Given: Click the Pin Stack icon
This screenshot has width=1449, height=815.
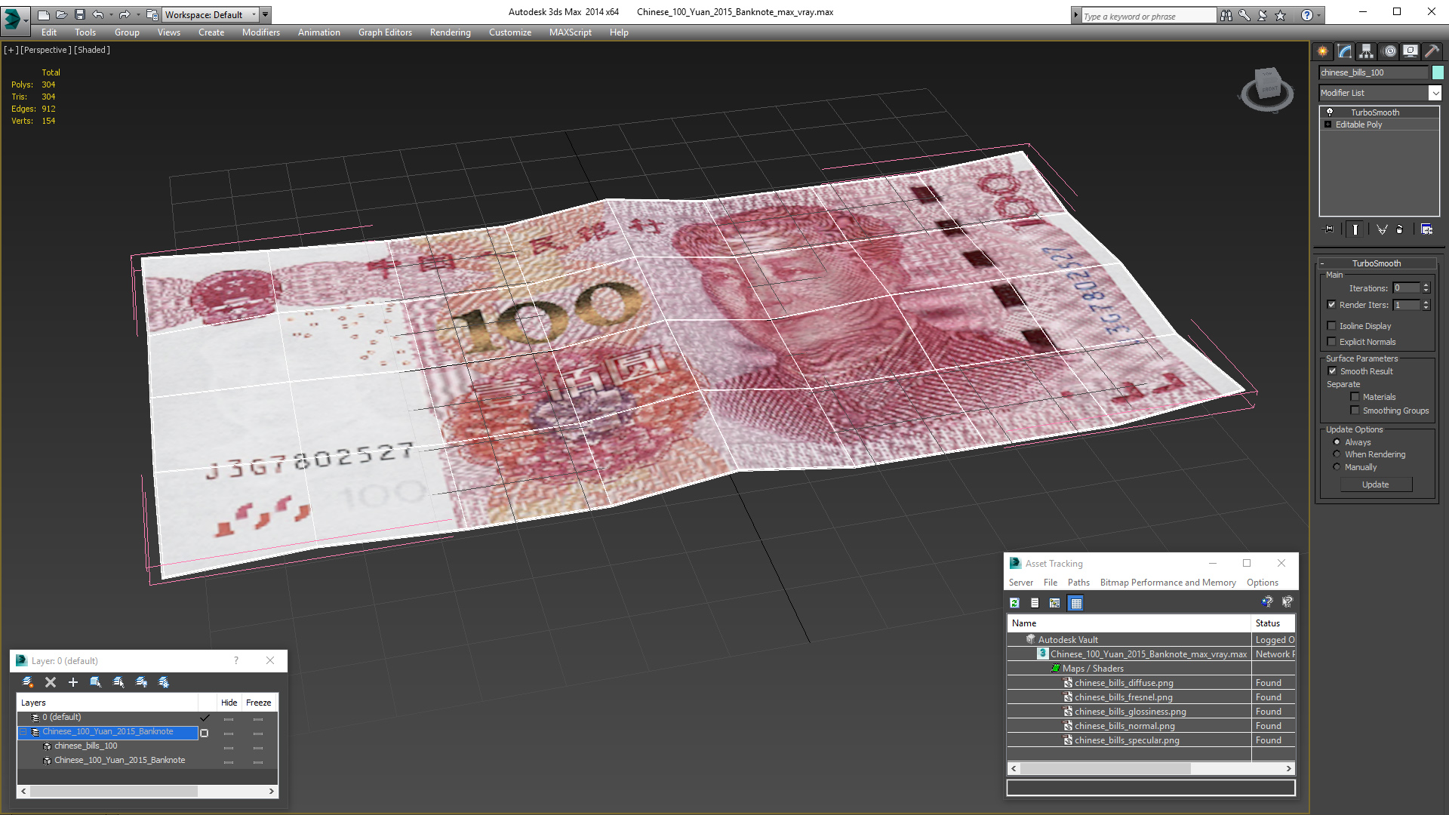Looking at the screenshot, I should pyautogui.click(x=1329, y=229).
